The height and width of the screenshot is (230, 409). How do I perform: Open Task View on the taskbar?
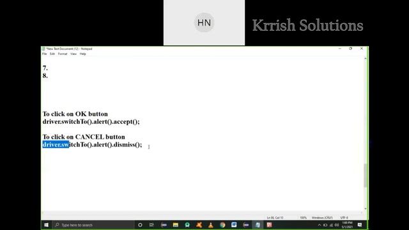[x=151, y=225]
